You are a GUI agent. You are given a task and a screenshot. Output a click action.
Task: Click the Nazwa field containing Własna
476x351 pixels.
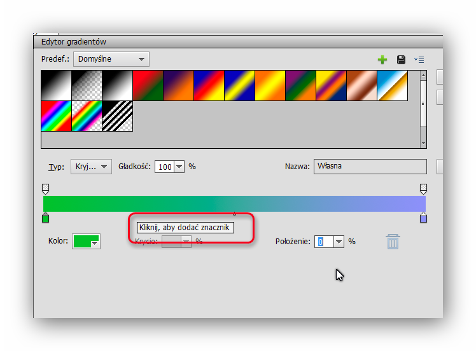point(370,166)
